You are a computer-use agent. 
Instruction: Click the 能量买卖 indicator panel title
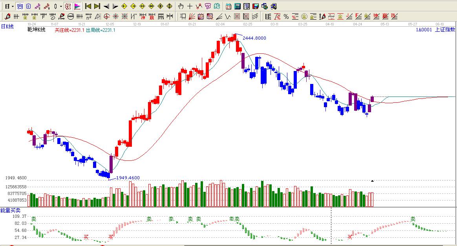tap(10, 211)
